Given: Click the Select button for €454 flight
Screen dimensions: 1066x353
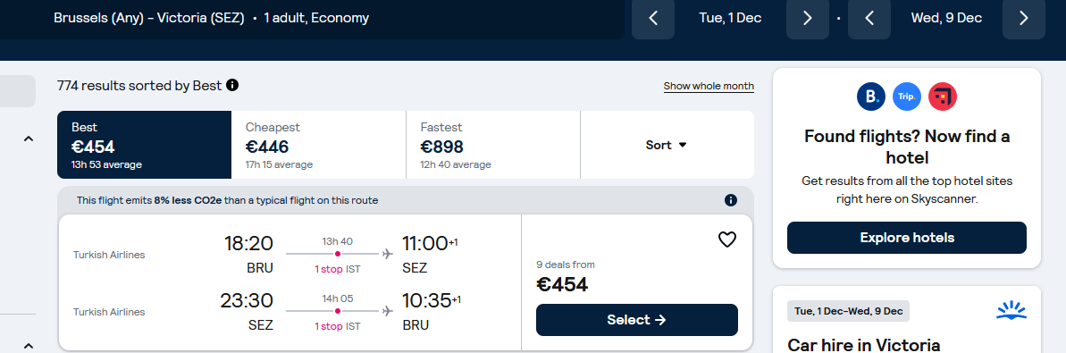Looking at the screenshot, I should (x=637, y=320).
